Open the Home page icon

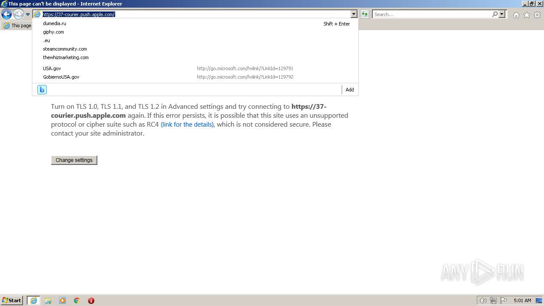pyautogui.click(x=516, y=15)
